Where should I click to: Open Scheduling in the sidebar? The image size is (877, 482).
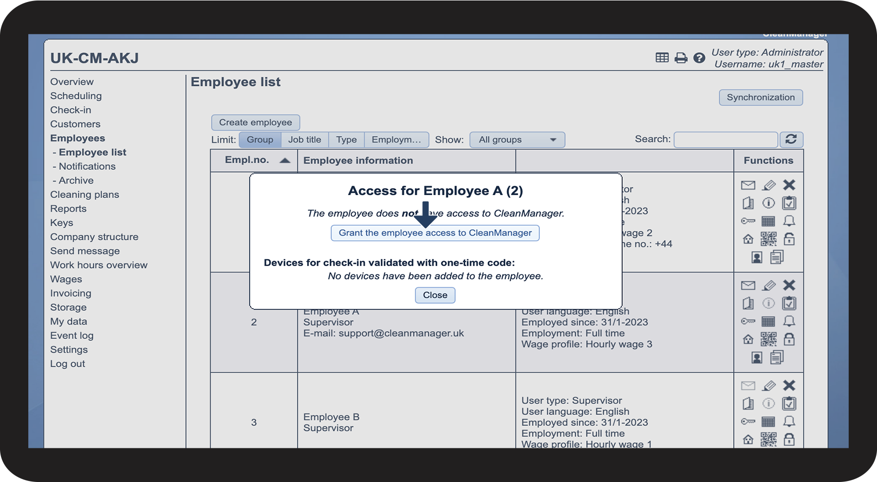tap(76, 96)
